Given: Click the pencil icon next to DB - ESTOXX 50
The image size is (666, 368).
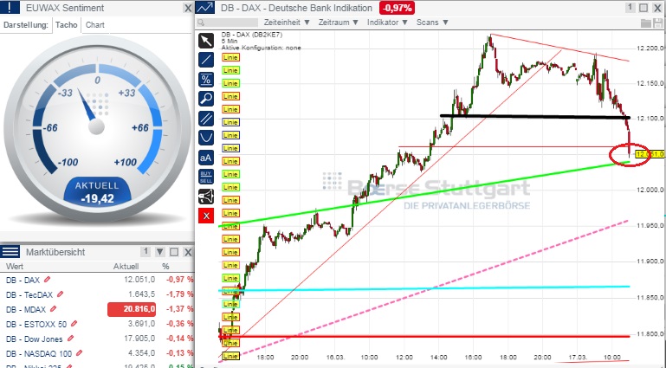Looking at the screenshot, I should (x=74, y=324).
